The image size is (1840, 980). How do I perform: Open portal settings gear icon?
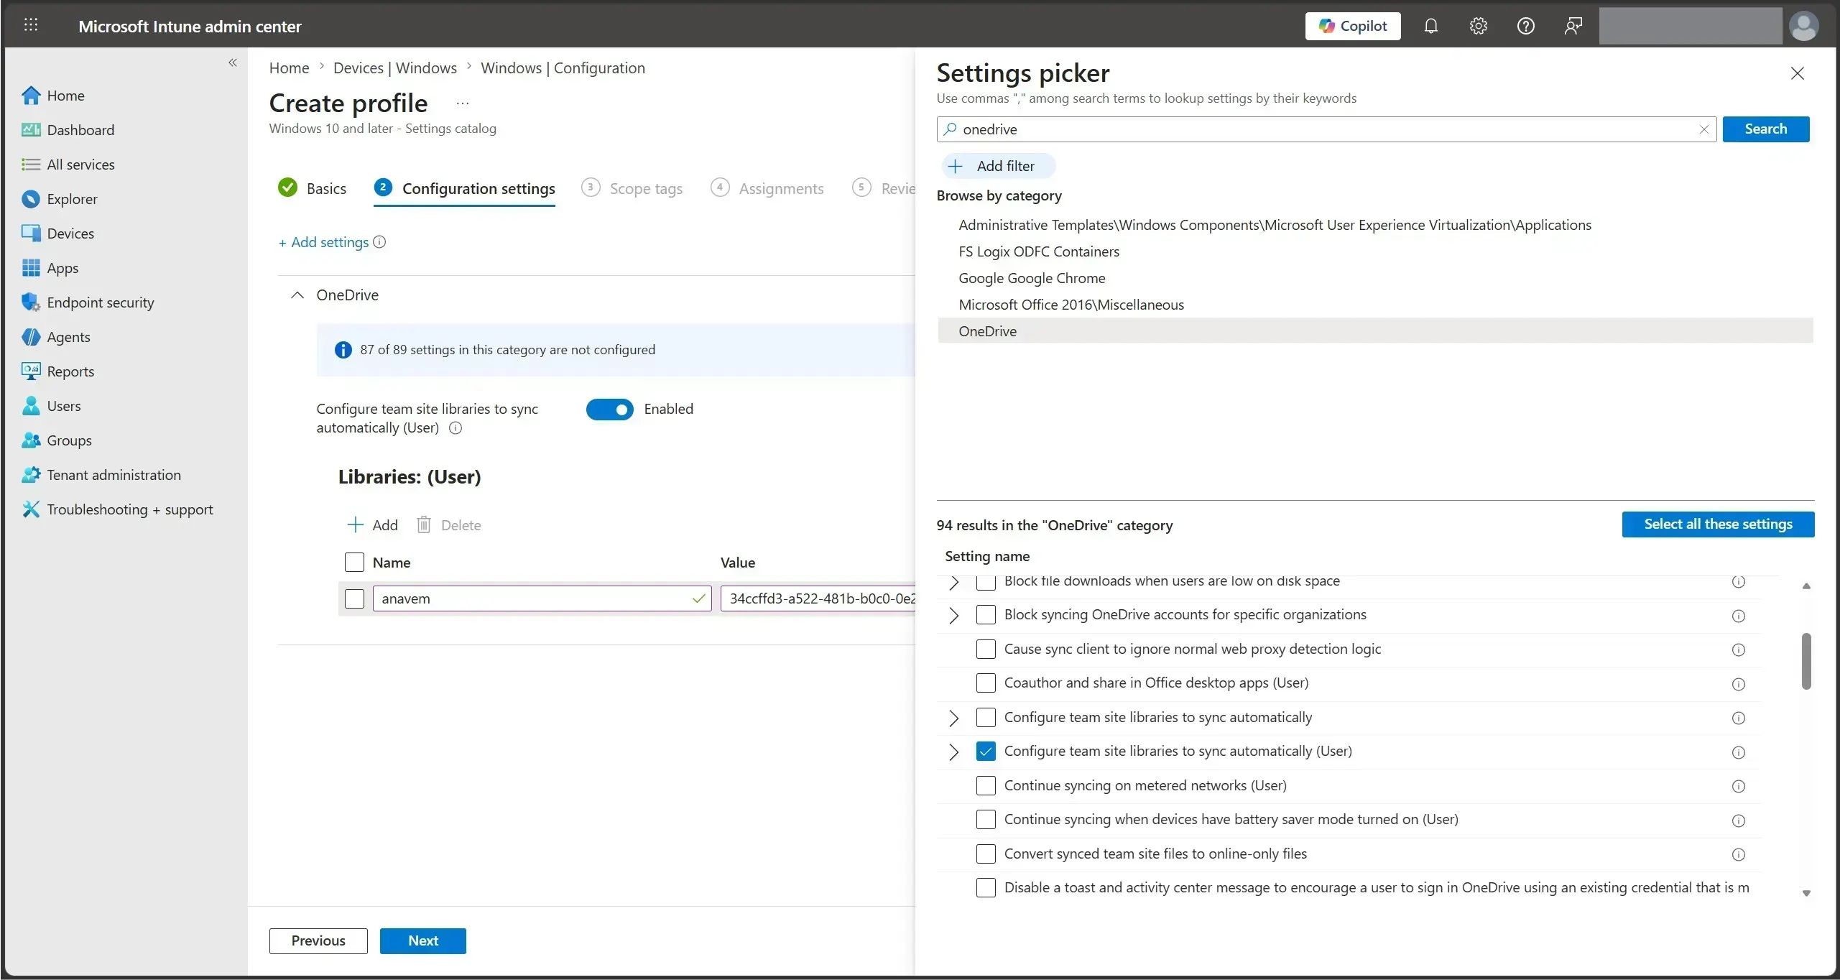(1478, 26)
